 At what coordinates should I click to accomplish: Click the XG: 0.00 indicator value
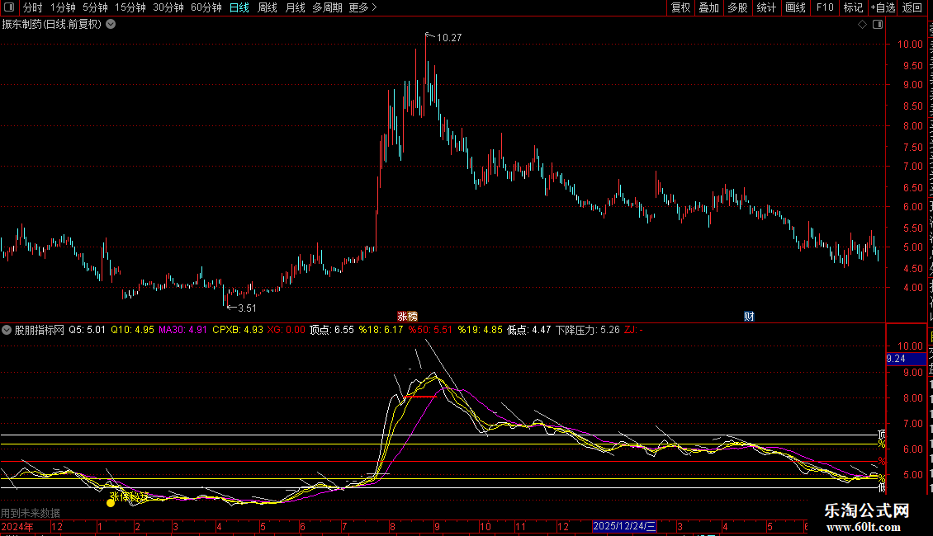(x=287, y=330)
